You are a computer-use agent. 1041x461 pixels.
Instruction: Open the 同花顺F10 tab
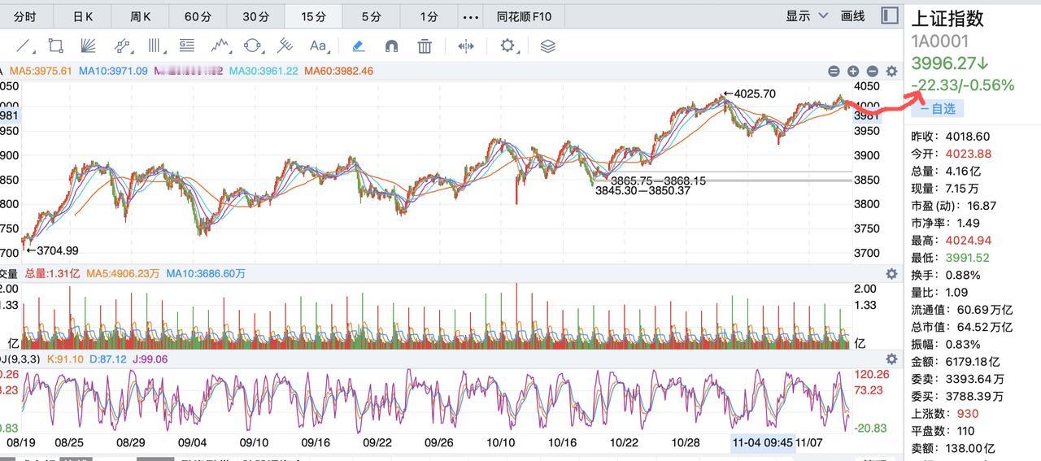[x=524, y=16]
